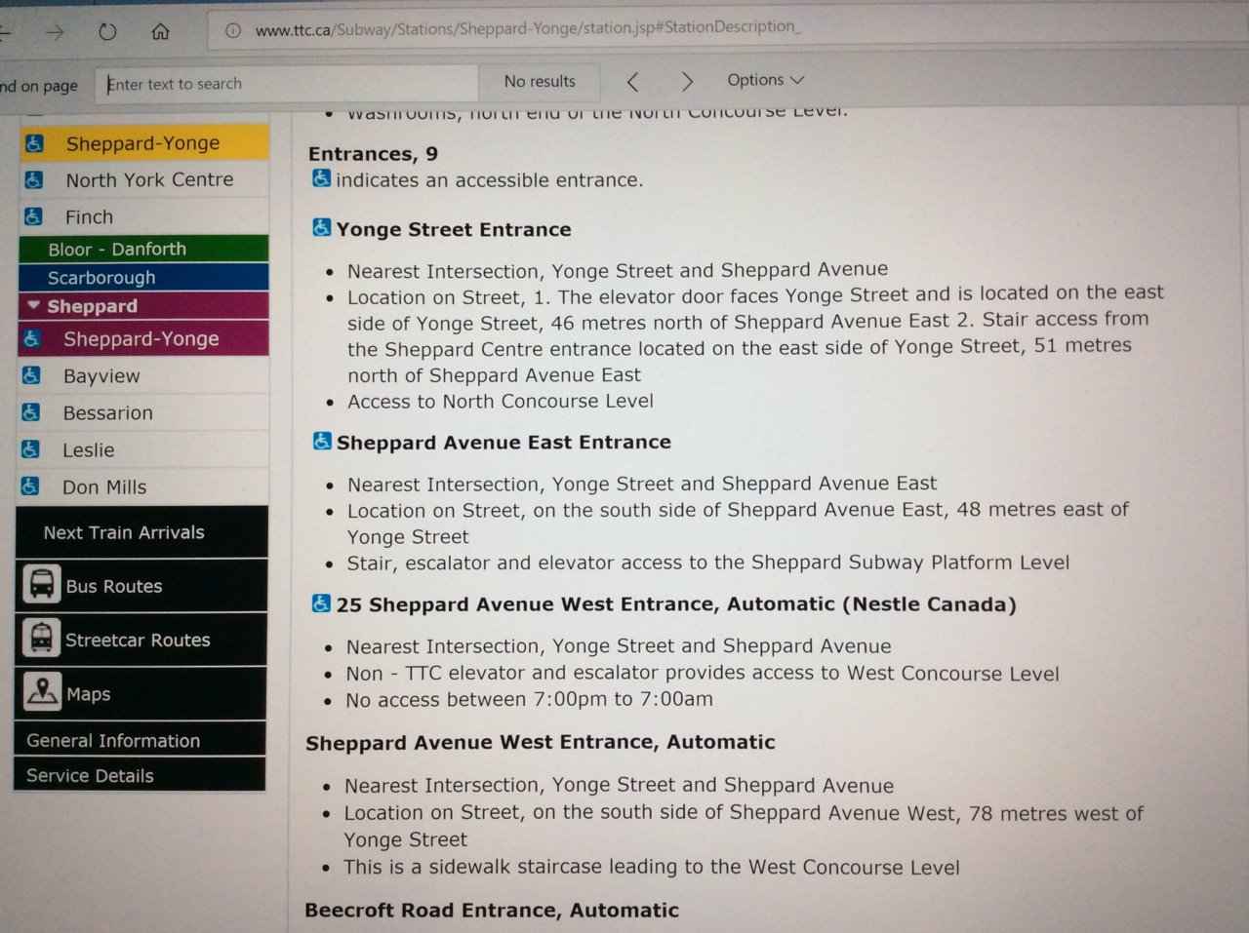The height and width of the screenshot is (933, 1249).
Task: Click 'Non - TTC elevator and escalator' bullet
Action: (703, 674)
